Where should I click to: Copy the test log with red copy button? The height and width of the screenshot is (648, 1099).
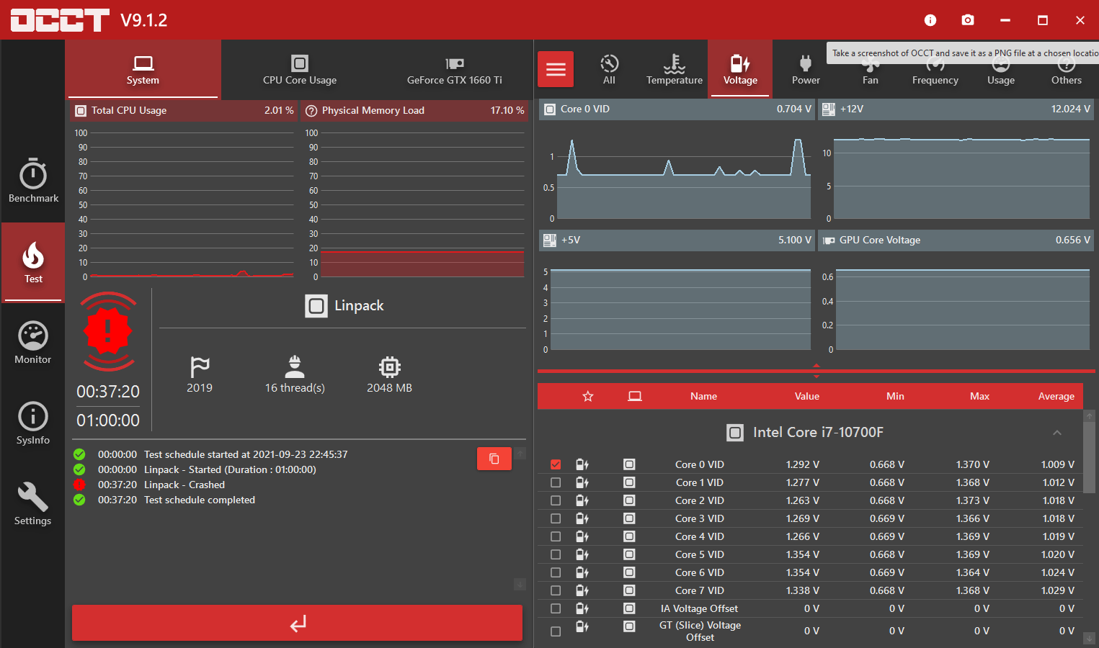pyautogui.click(x=494, y=459)
